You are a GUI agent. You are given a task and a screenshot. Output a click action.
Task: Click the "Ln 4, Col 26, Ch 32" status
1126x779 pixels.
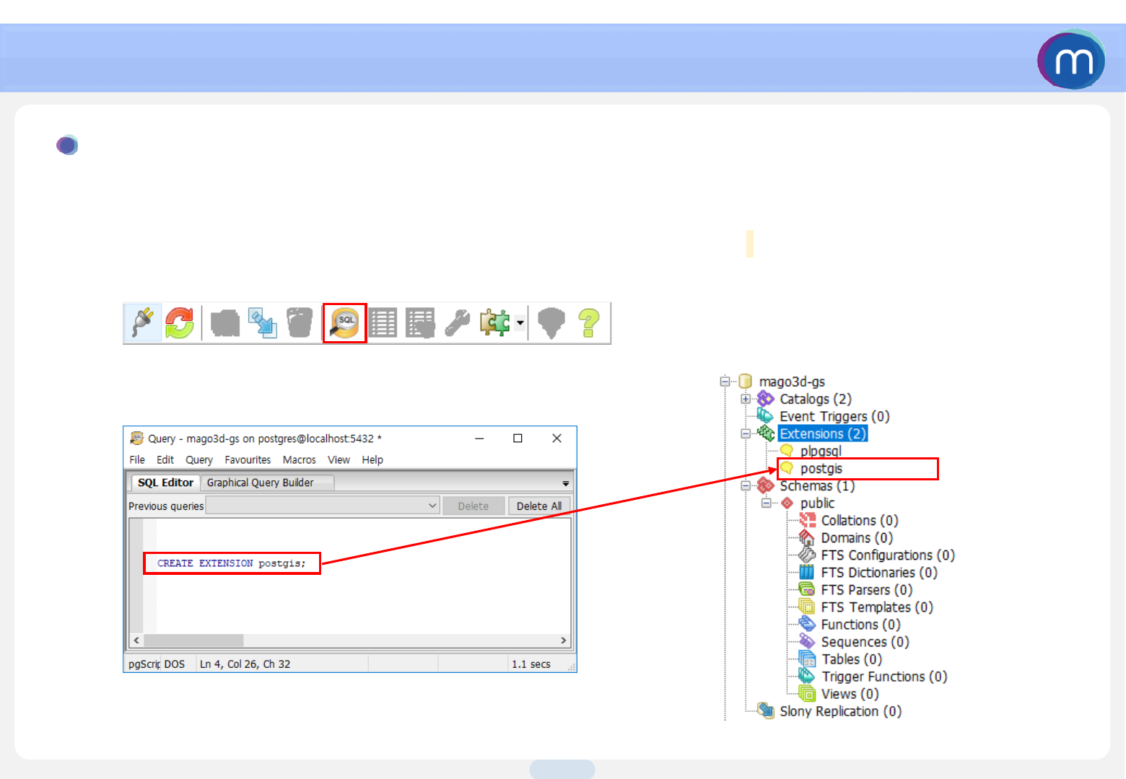tap(245, 664)
